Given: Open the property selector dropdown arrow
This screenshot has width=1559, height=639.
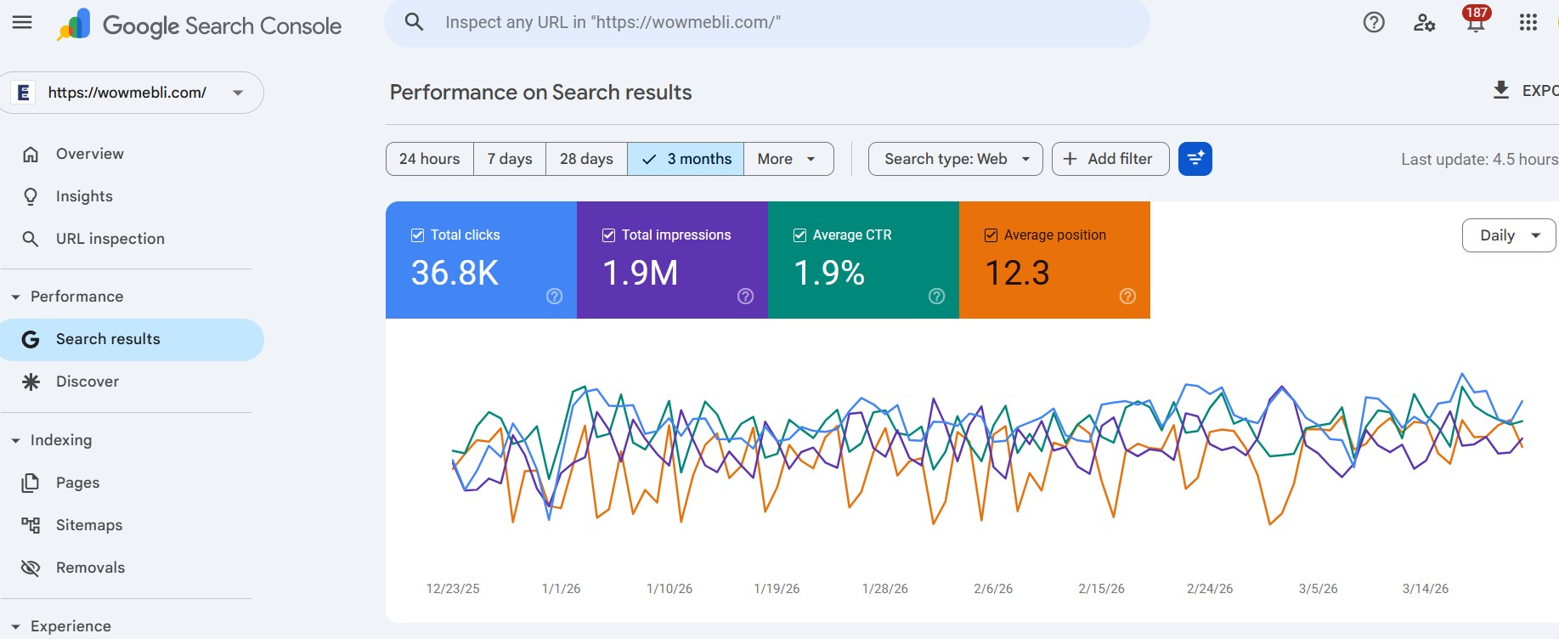Looking at the screenshot, I should click(x=238, y=93).
